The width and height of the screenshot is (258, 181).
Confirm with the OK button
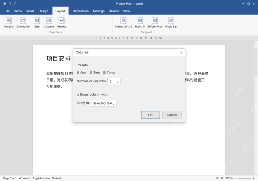(x=150, y=115)
